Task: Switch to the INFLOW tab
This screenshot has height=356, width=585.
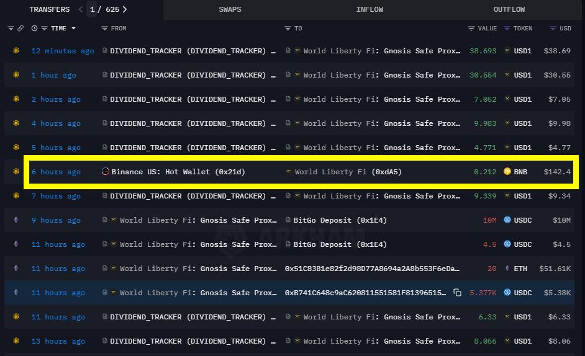Action: pyautogui.click(x=370, y=9)
